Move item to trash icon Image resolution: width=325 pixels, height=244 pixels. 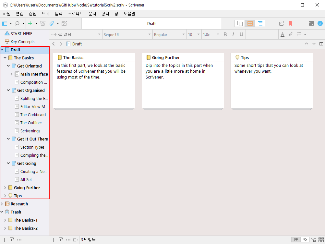(x=43, y=23)
